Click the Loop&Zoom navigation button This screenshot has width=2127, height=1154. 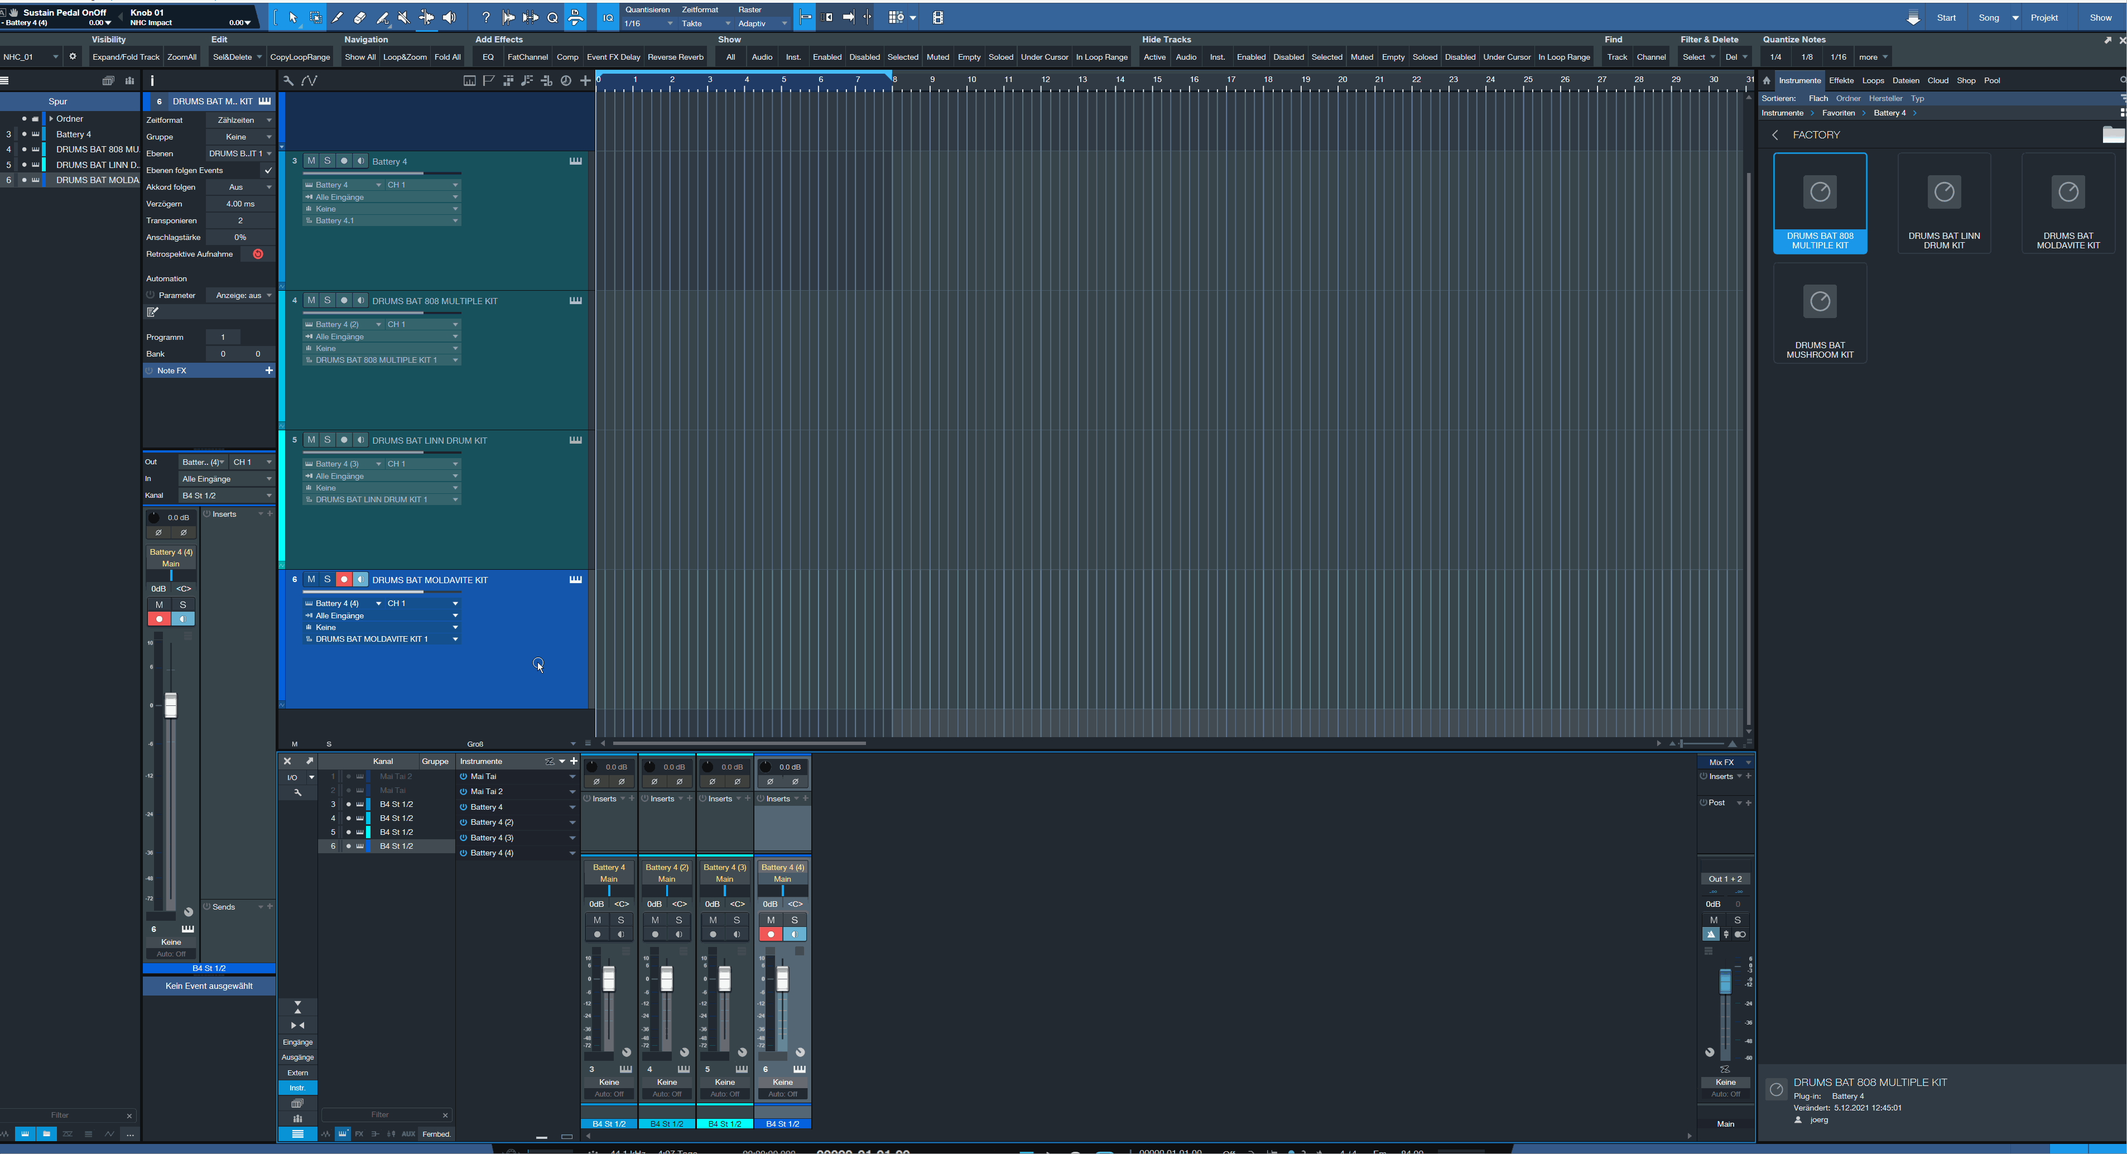point(405,57)
